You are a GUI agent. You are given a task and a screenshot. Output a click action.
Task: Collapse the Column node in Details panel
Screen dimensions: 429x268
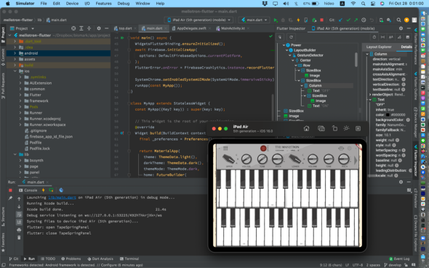(367, 54)
